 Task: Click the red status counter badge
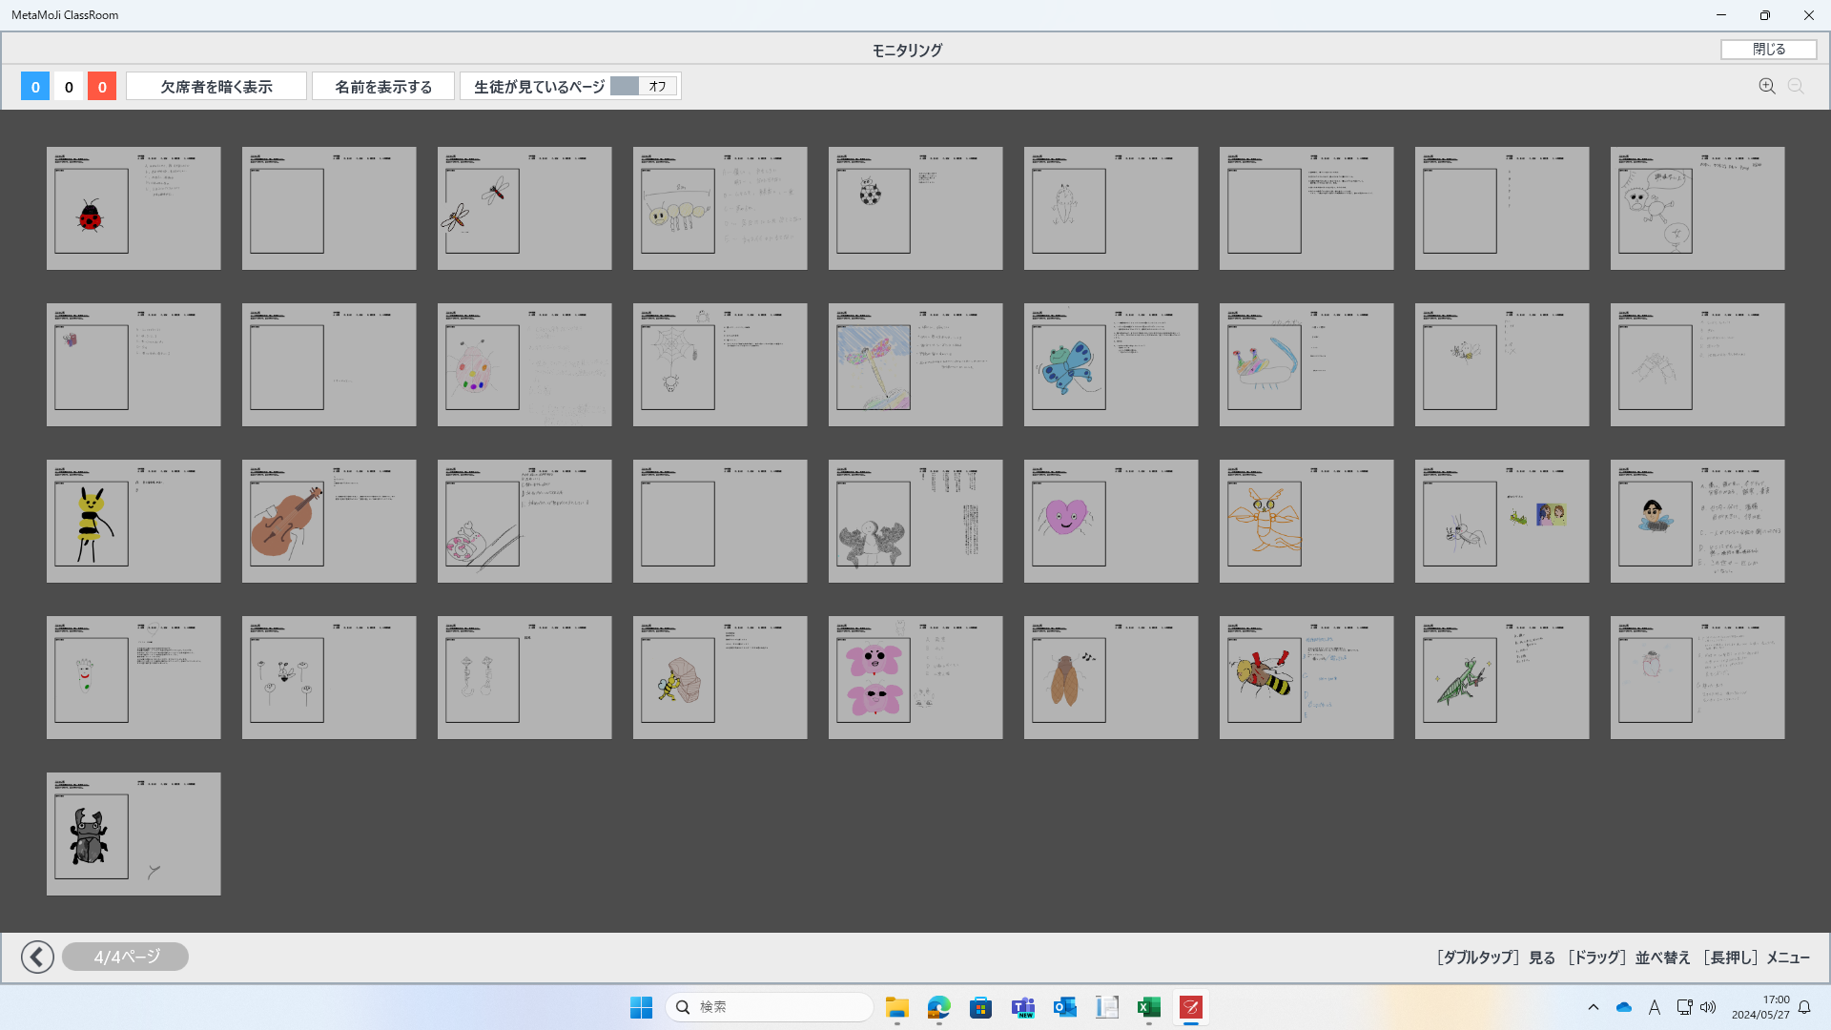tap(102, 86)
